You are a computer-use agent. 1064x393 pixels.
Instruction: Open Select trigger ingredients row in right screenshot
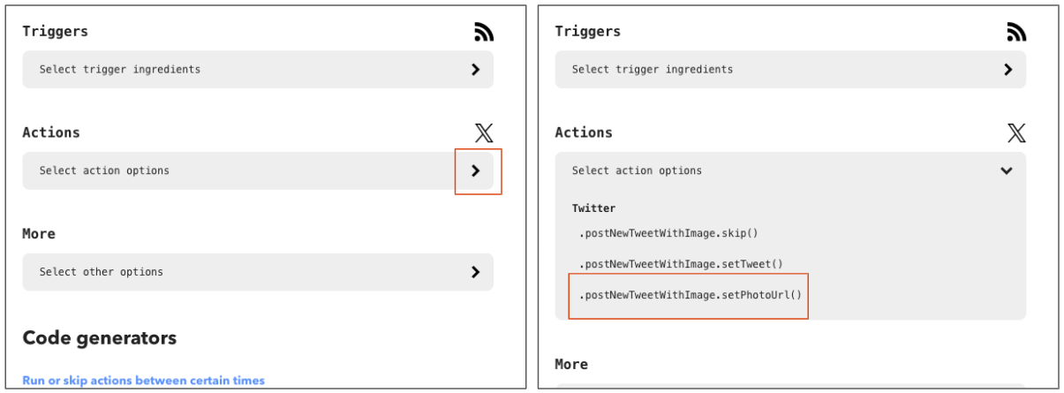coord(790,69)
